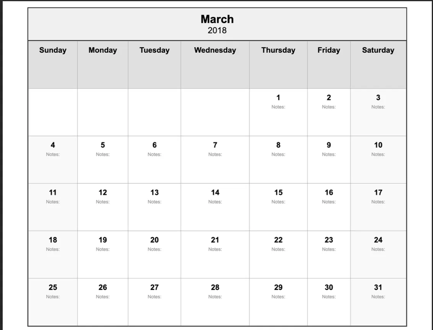Image resolution: width=433 pixels, height=330 pixels.
Task: Click the Notes area for March 12
Action: point(103,202)
